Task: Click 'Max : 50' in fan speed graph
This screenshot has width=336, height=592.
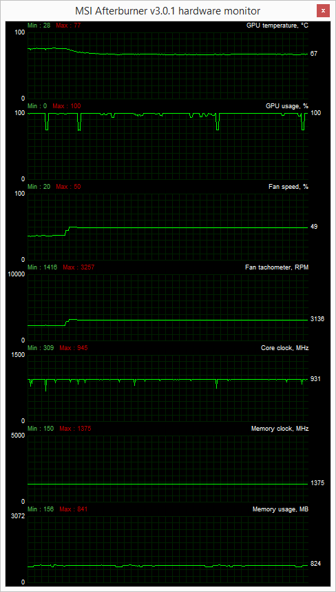Action: point(68,187)
